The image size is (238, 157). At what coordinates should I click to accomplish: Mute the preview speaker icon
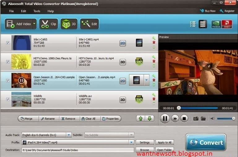click(213, 119)
